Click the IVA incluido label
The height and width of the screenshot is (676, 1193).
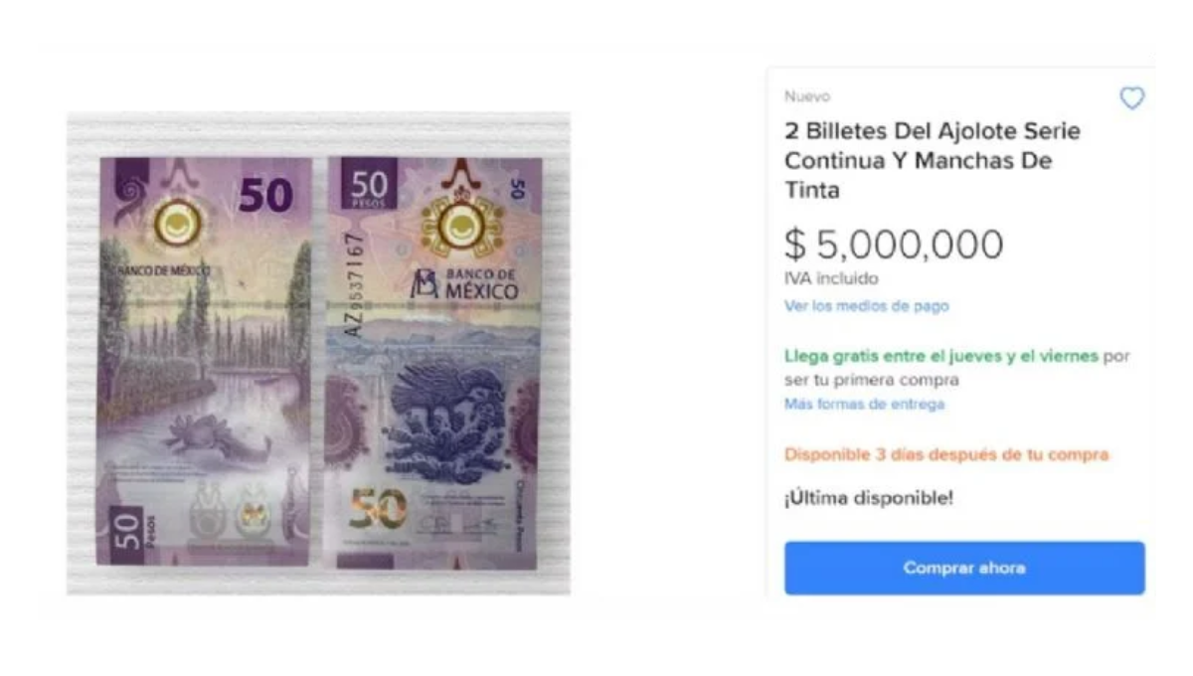point(831,279)
